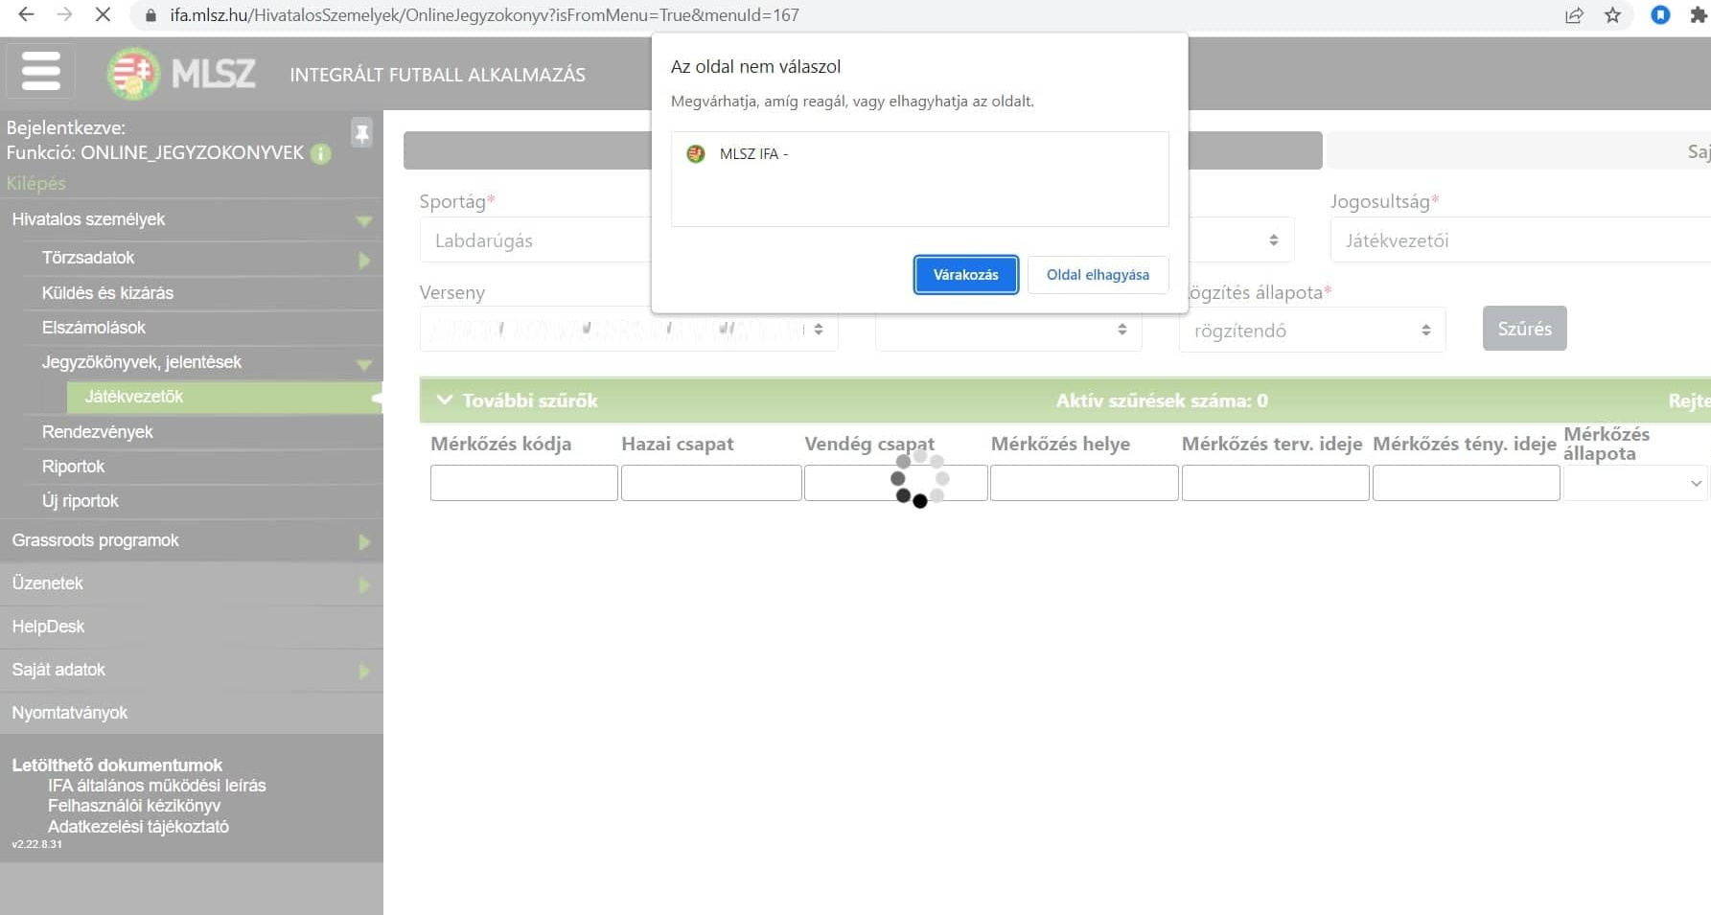Open Rendezvények menu item
1711x915 pixels.
97,432
